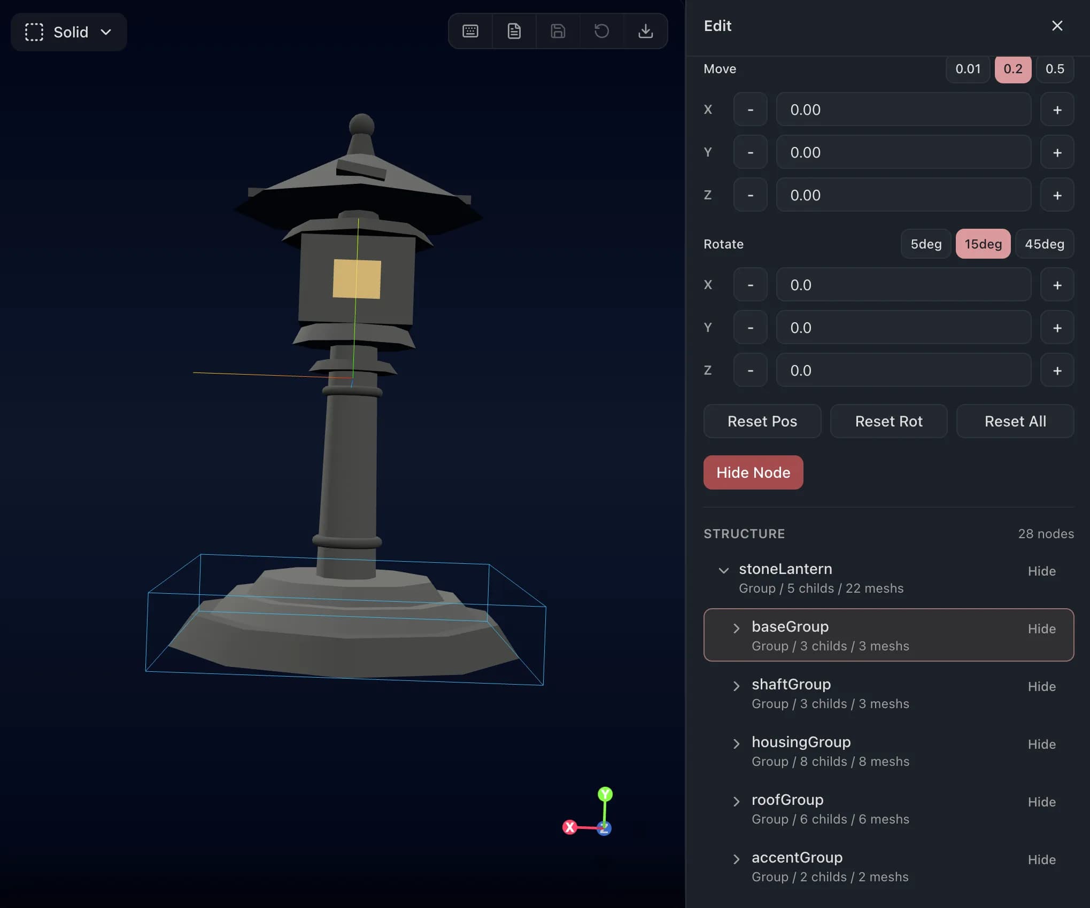Select the 45deg rotation step
1090x908 pixels.
point(1045,244)
